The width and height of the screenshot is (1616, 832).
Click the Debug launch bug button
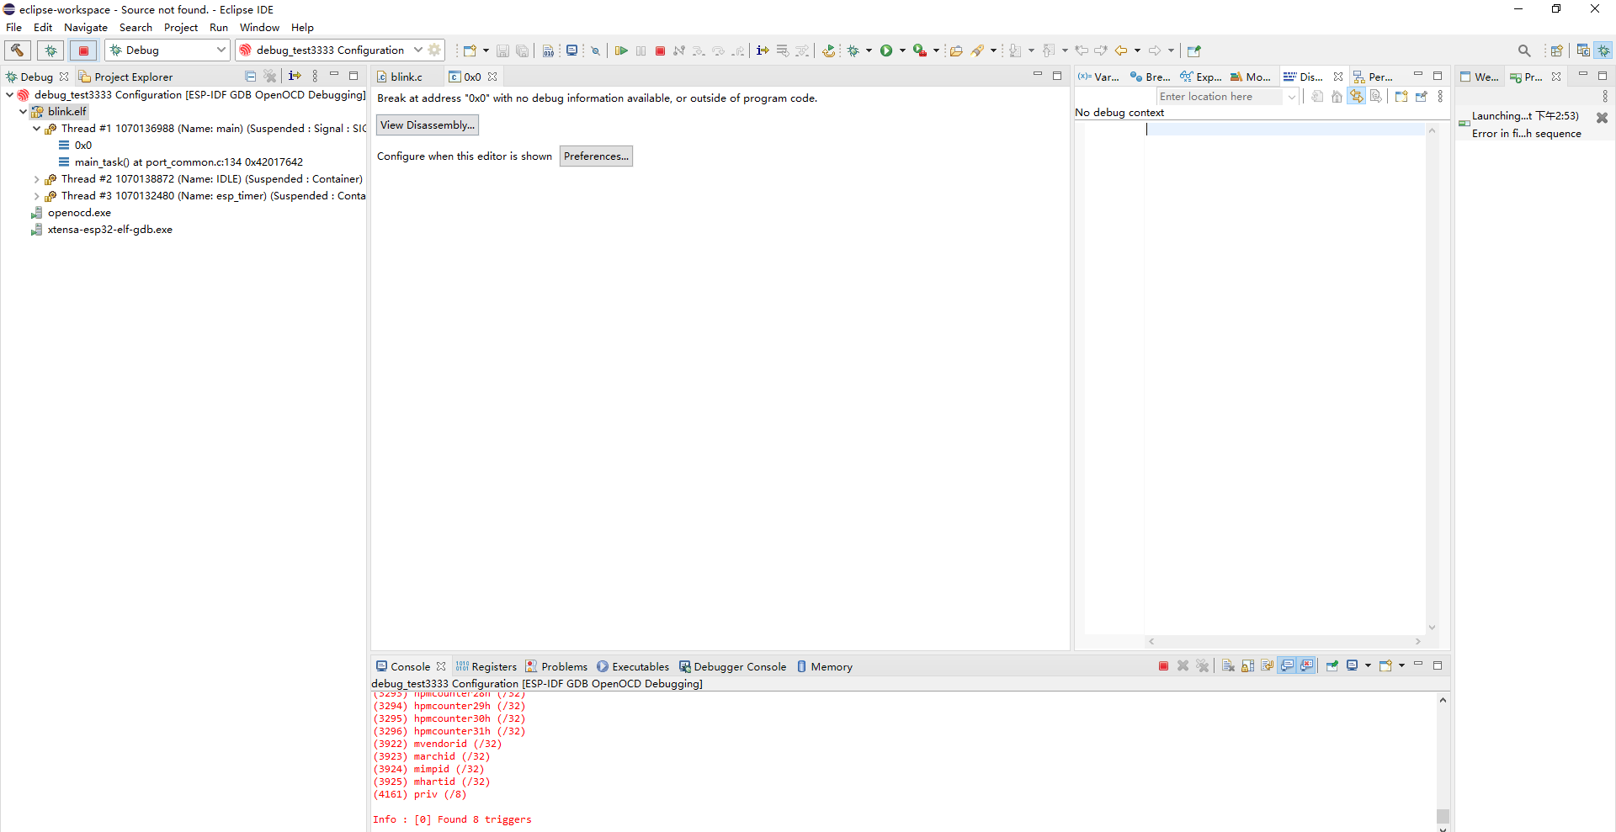pos(50,50)
